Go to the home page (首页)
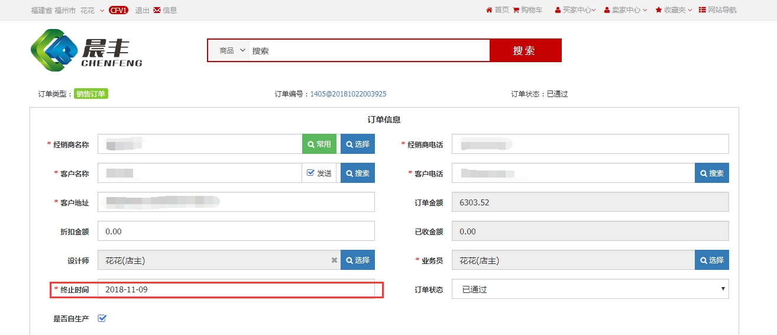The width and height of the screenshot is (777, 335). click(x=497, y=10)
